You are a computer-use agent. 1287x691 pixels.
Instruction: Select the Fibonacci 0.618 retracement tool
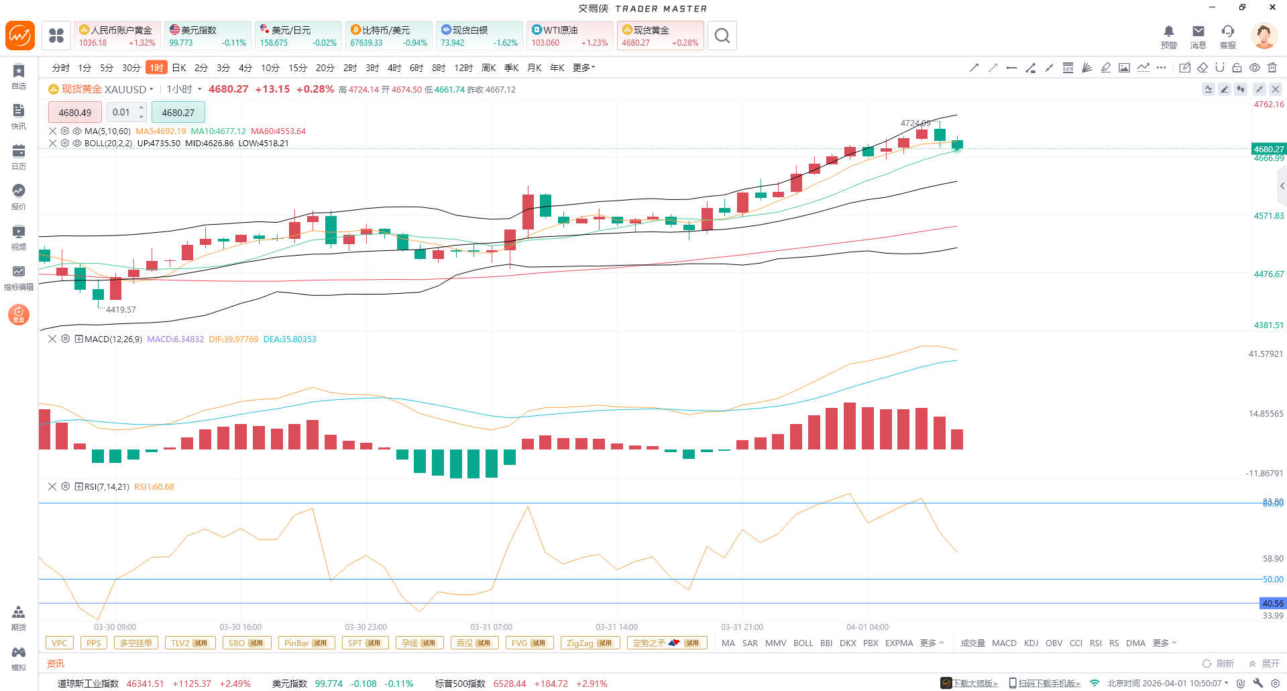[1068, 68]
